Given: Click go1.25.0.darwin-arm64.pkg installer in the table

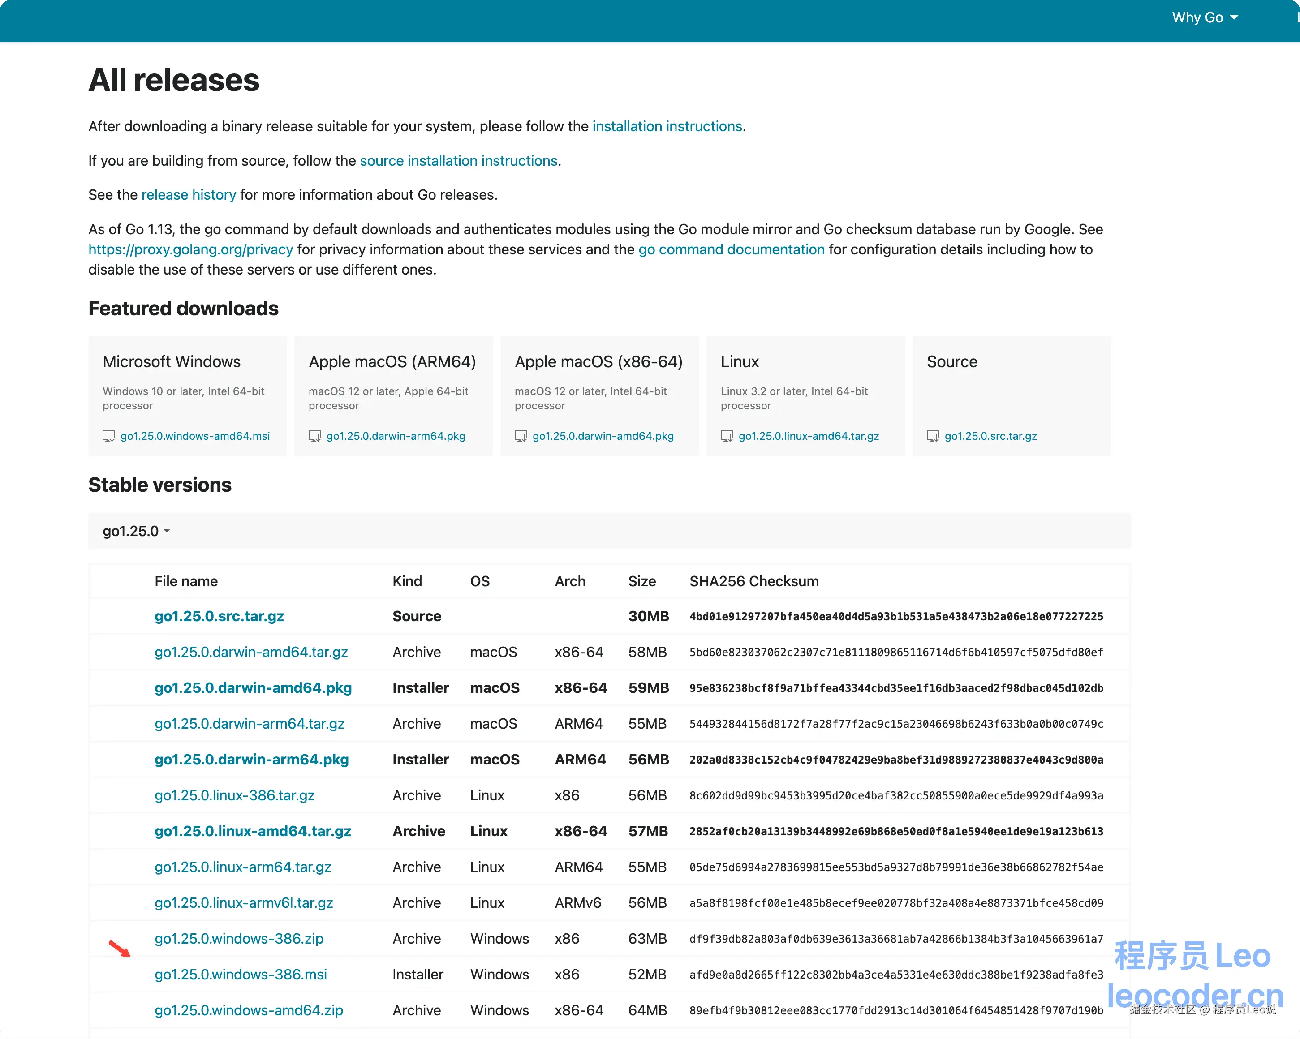Looking at the screenshot, I should pos(252,760).
